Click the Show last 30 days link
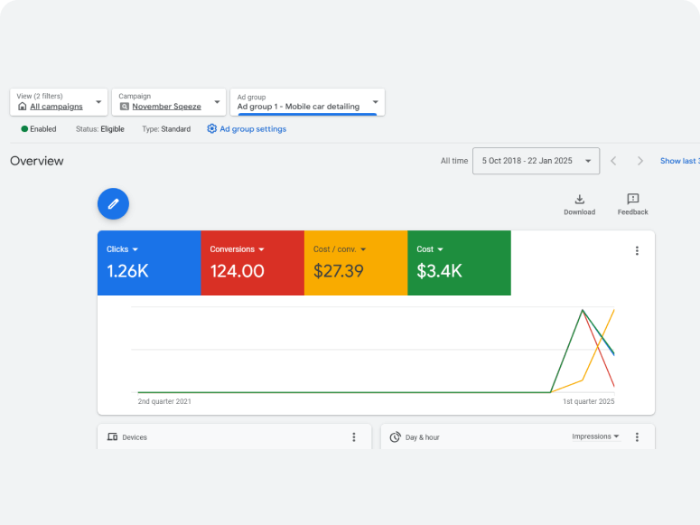 679,161
